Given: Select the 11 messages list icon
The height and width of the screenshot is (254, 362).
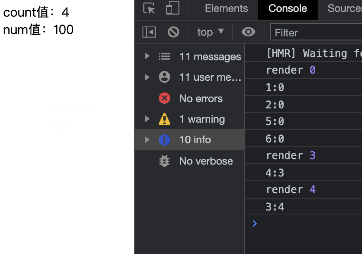Looking at the screenshot, I should [164, 56].
